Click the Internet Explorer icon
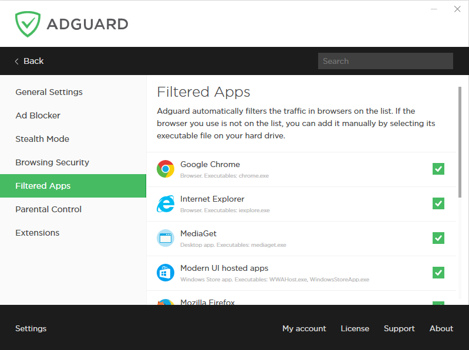 166,203
